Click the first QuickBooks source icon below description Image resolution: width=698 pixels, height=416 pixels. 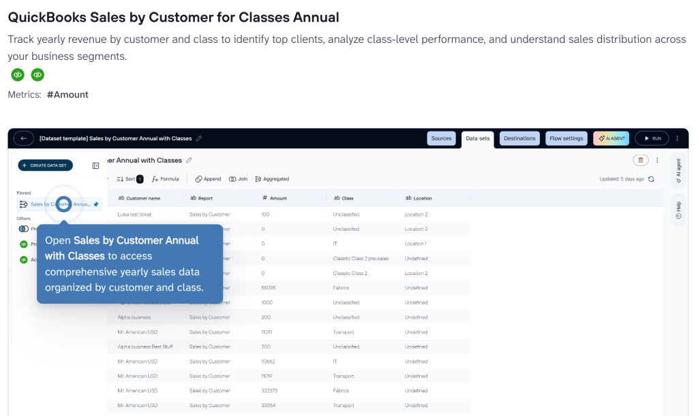18,75
